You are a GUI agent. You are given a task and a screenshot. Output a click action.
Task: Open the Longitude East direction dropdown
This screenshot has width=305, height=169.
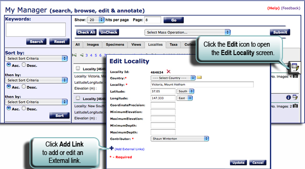pyautogui.click(x=184, y=98)
